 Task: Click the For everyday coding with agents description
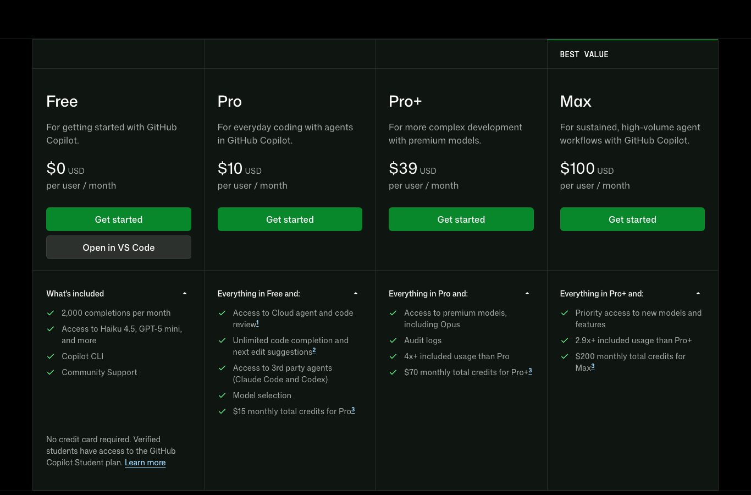[285, 134]
